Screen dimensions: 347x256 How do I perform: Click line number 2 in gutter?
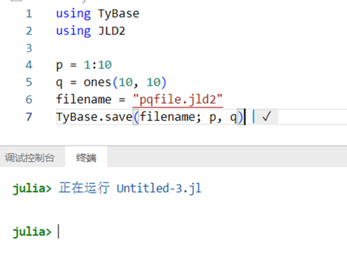pyautogui.click(x=29, y=31)
